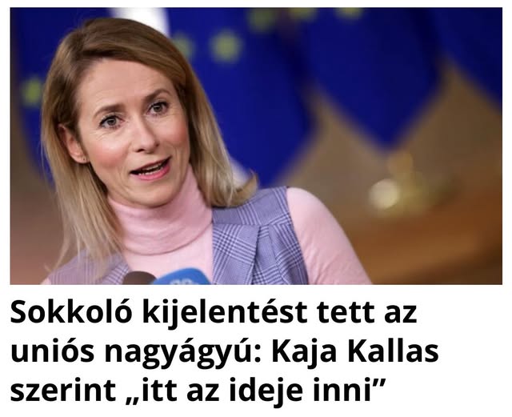The image size is (512, 417).
Task: Click the dark microphone at photo bottom
Action: tap(138, 278)
